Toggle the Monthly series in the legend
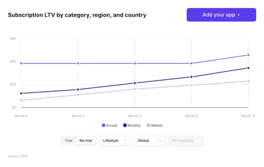Screen dimensions: 264x167 click(x=131, y=125)
